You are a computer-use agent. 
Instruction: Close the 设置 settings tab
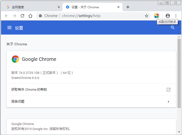point(118,7)
